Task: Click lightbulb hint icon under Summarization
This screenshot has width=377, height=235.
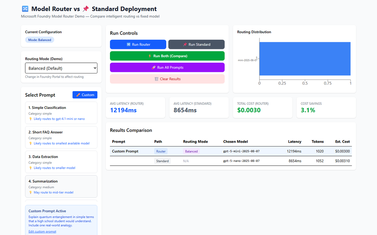Action: tap(31, 192)
